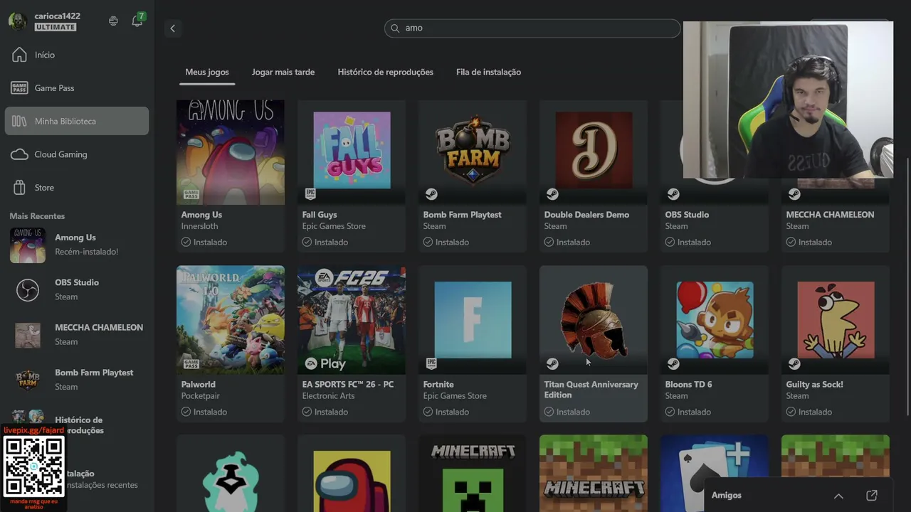Open Store in the sidebar

77,188
